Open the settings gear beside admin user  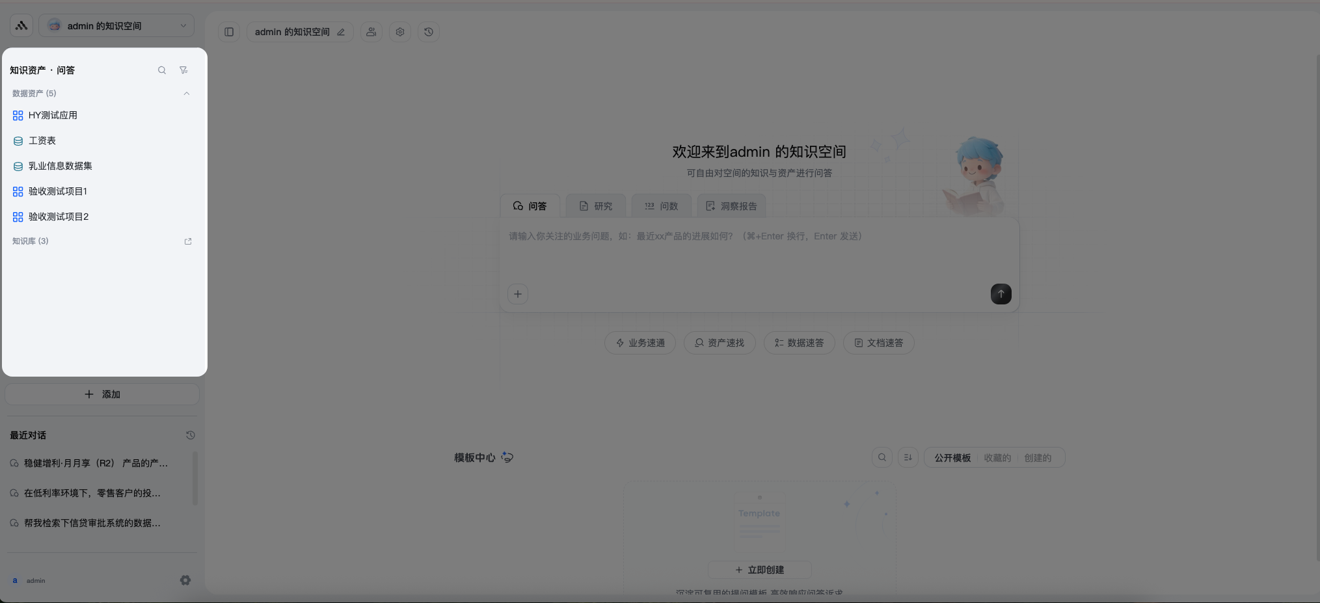tap(185, 580)
